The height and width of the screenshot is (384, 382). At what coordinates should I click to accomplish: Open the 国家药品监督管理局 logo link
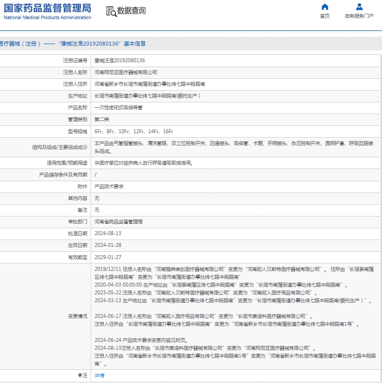tap(48, 11)
